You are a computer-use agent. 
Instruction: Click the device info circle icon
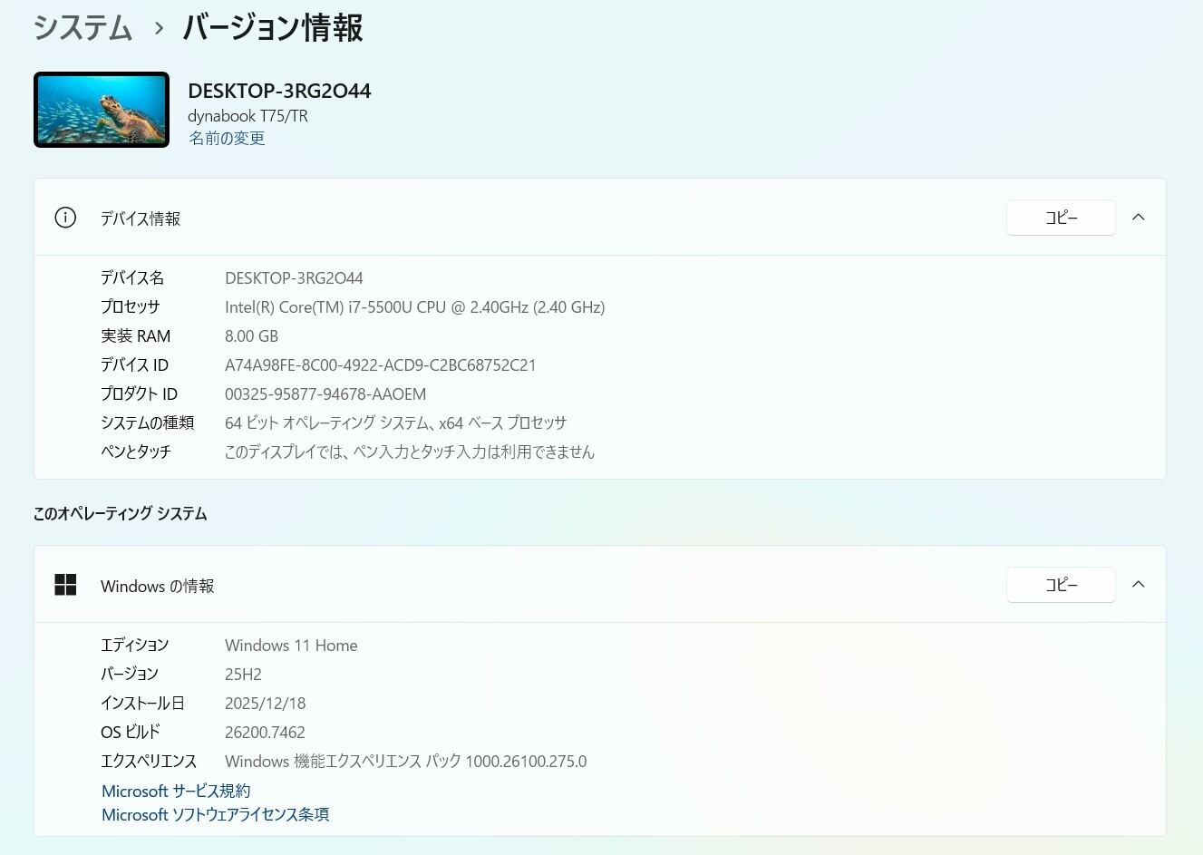click(65, 218)
